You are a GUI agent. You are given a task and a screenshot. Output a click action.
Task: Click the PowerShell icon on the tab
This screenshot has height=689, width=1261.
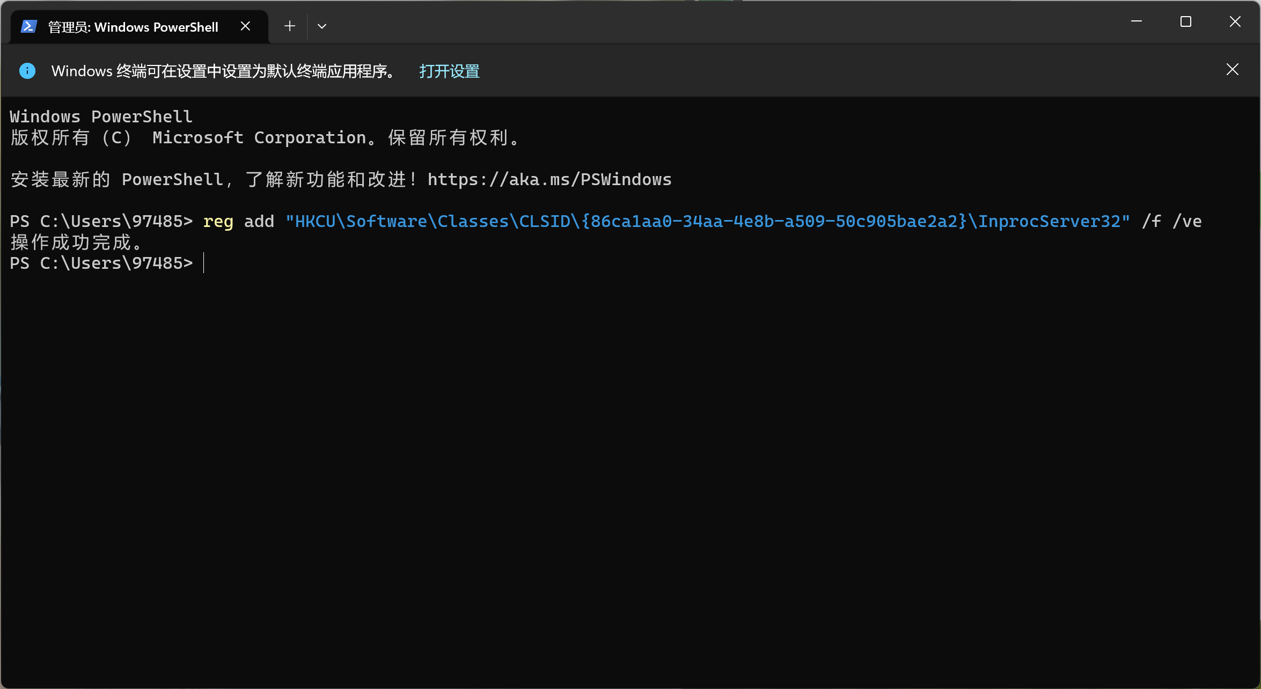coord(29,26)
